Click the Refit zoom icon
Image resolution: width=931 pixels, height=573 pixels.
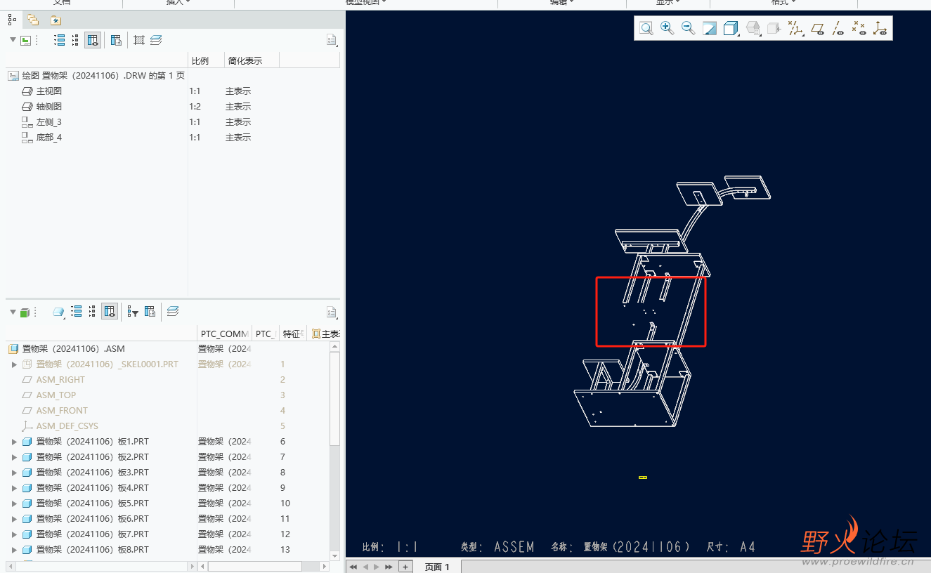(x=646, y=28)
